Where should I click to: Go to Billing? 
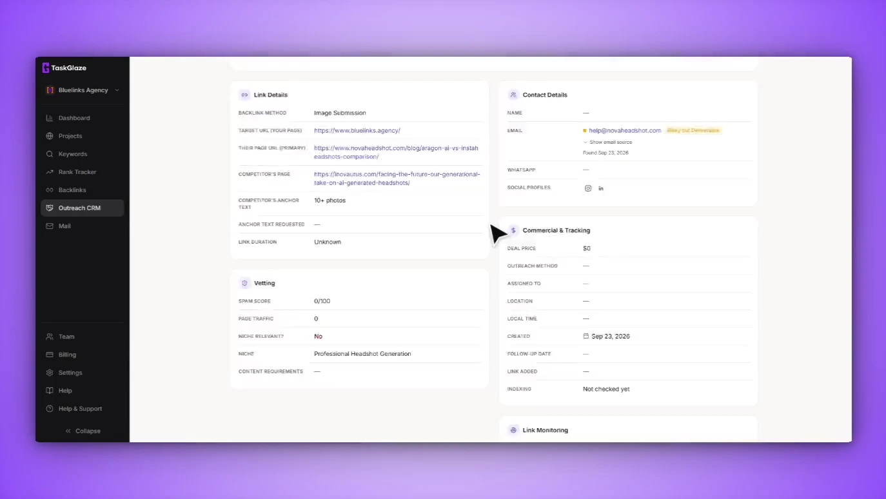(82, 355)
